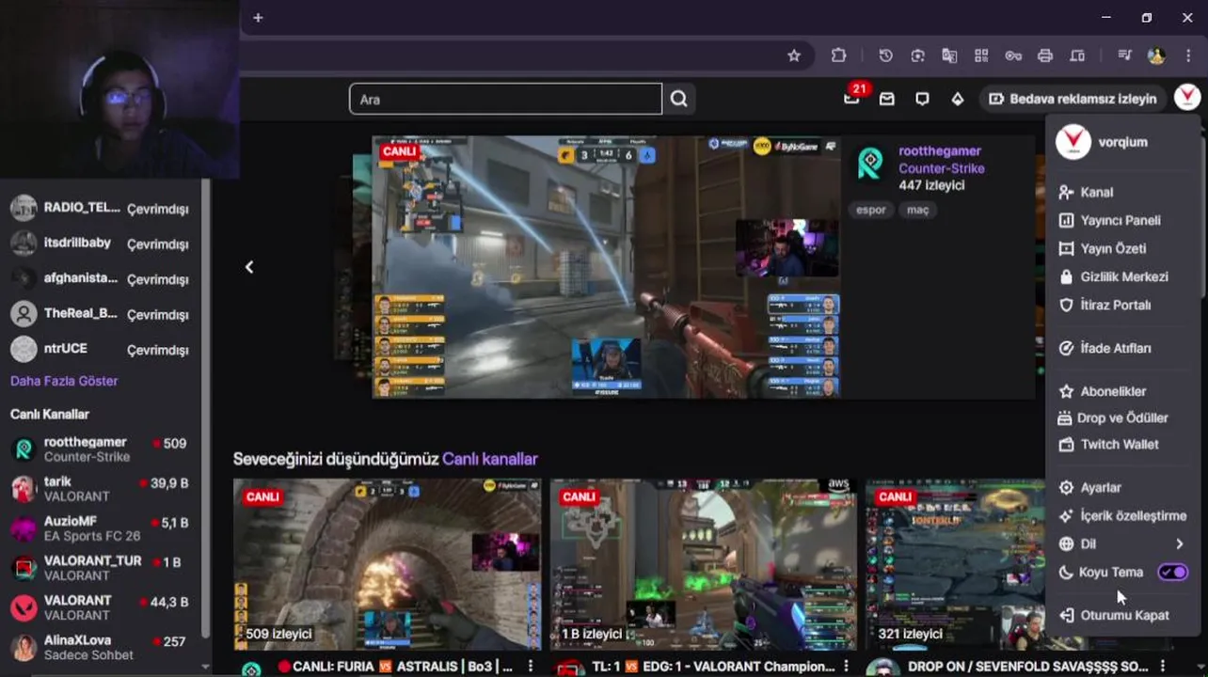This screenshot has height=677, width=1208.
Task: Open the Canlı kanallar link
Action: [x=490, y=459]
